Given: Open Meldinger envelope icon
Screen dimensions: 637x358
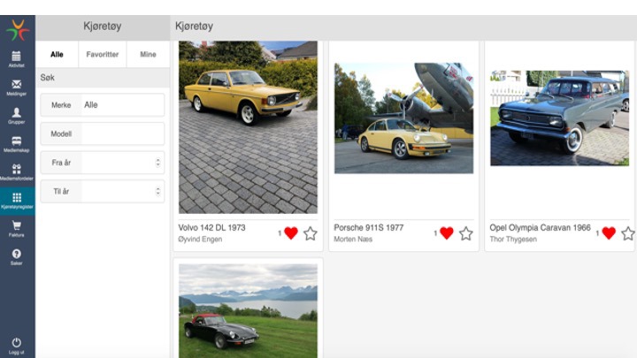Looking at the screenshot, I should click(x=17, y=87).
